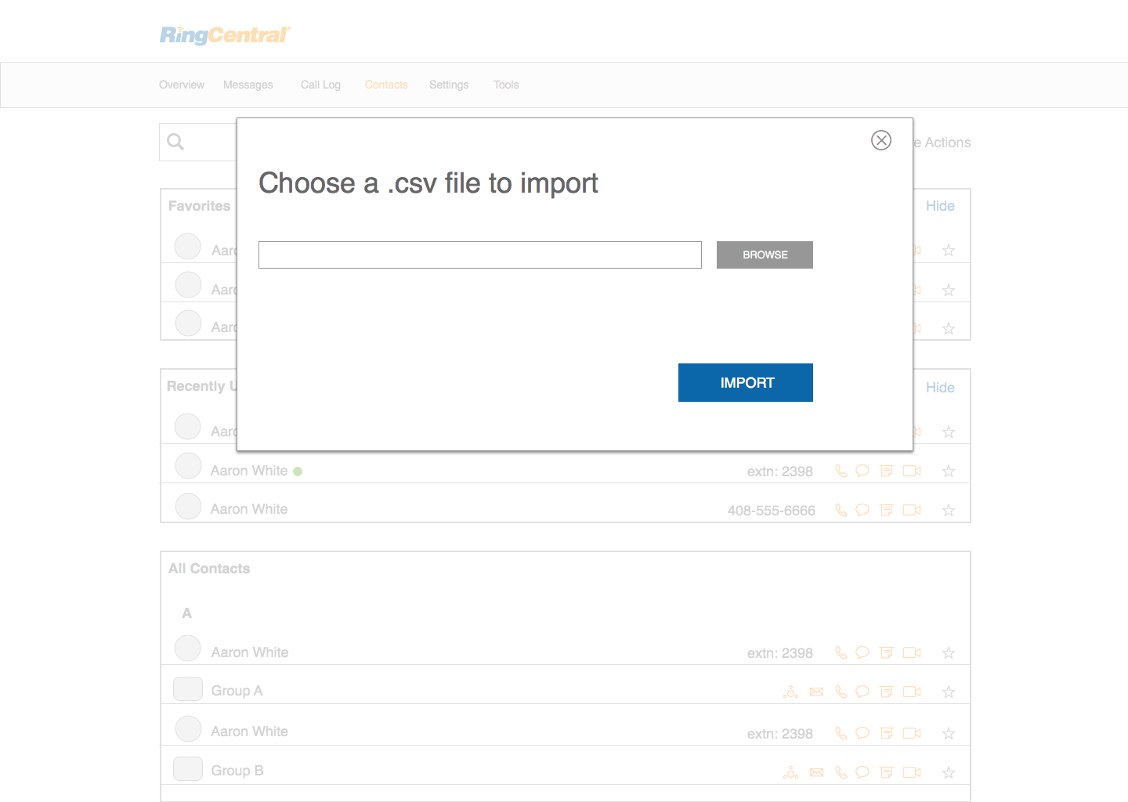Open the Actions menu behind the dialog
Image resolution: width=1128 pixels, height=802 pixels.
pos(942,143)
